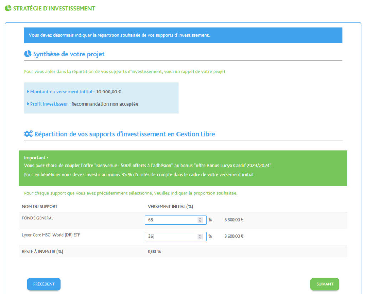Click the line mentioning 35 % d'unités de compte

click(139, 174)
